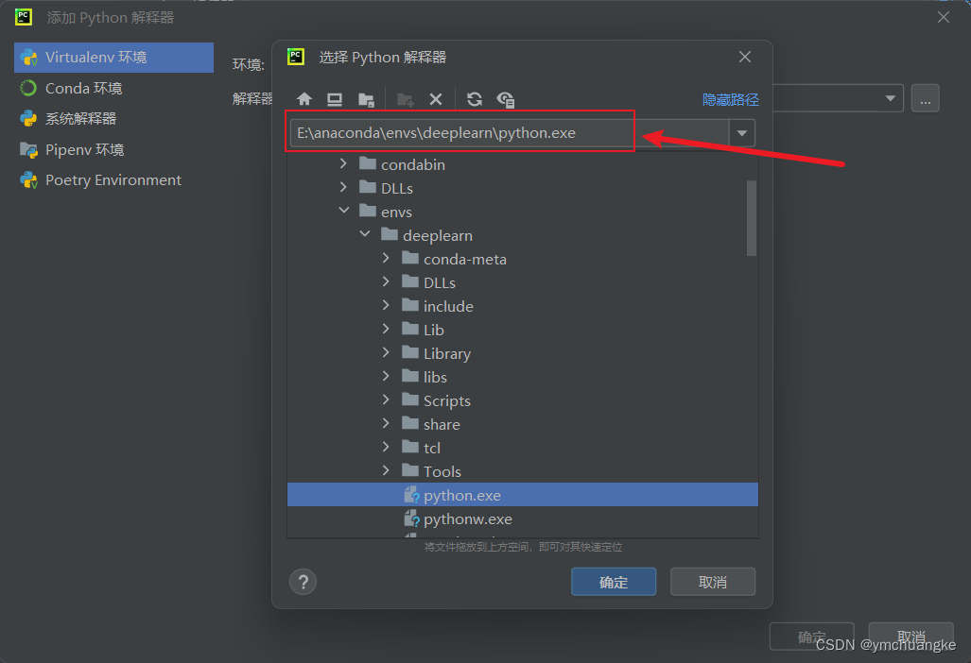Image resolution: width=971 pixels, height=663 pixels.
Task: Click the question mark help icon
Action: (303, 582)
